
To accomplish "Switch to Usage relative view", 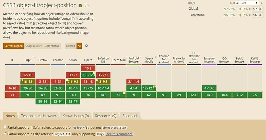I will 34,46.
